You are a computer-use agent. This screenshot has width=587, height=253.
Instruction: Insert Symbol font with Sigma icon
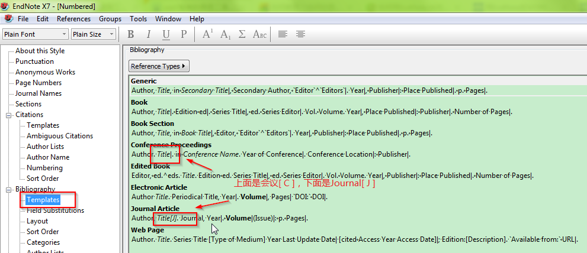tap(242, 34)
